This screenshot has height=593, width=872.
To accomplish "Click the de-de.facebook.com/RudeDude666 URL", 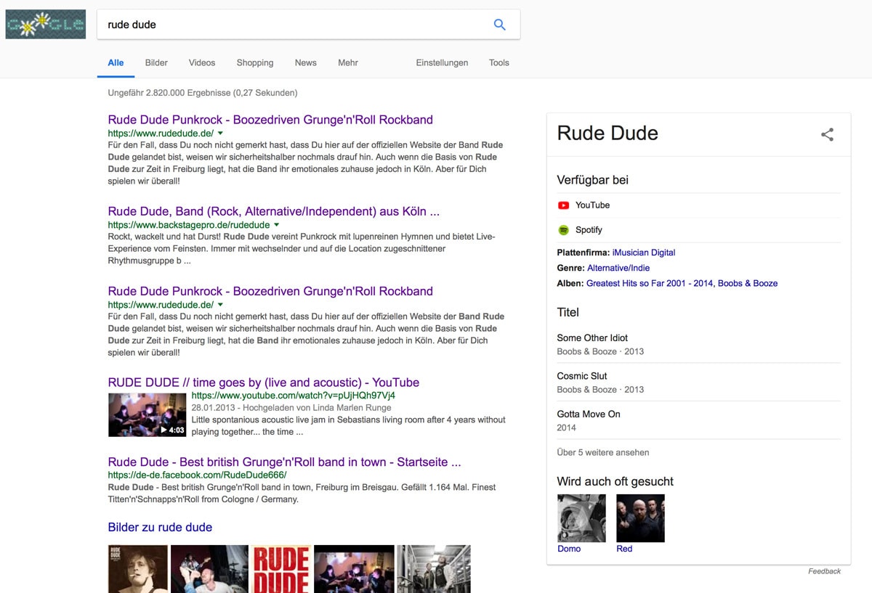I will coord(197,475).
